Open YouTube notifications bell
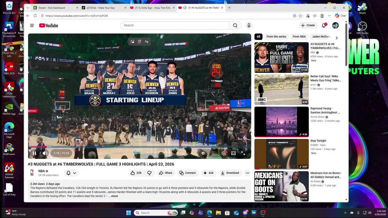Viewport: 388px width, 218px height. pyautogui.click(x=324, y=25)
